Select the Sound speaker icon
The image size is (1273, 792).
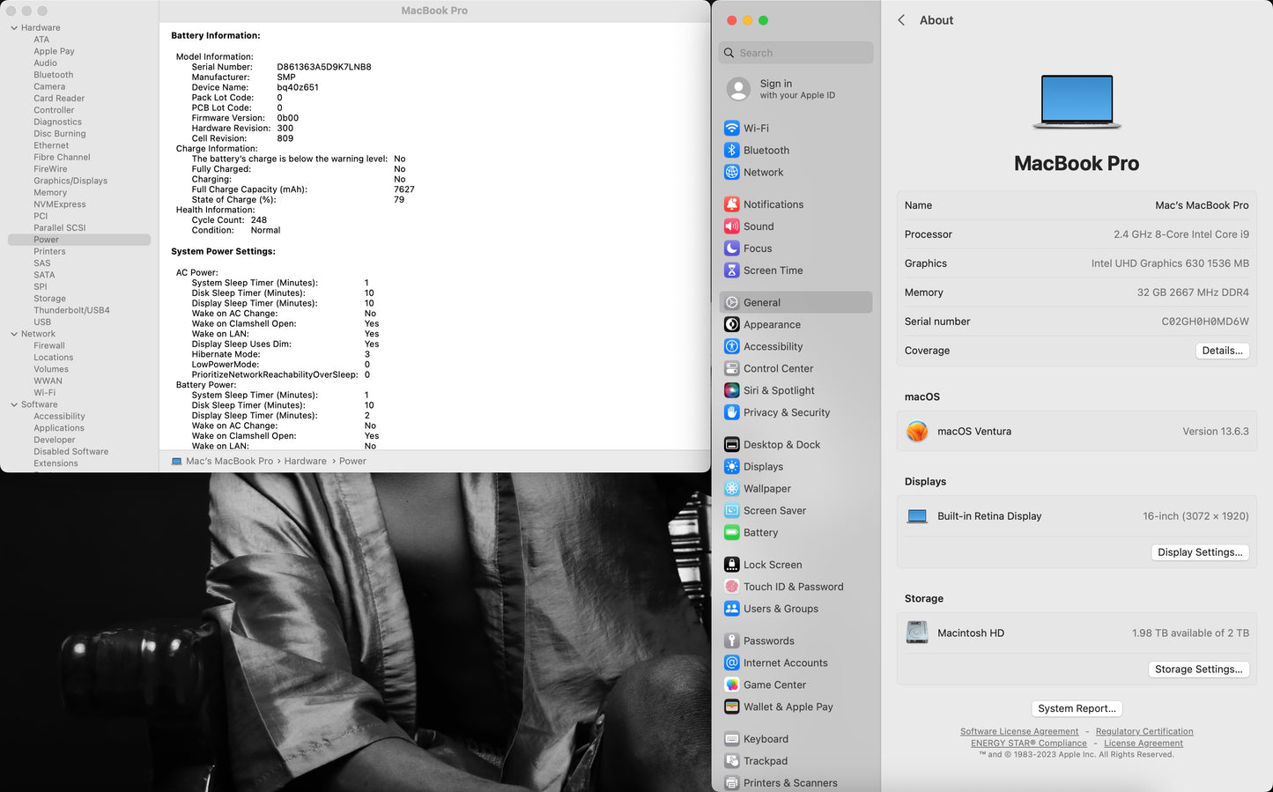tap(731, 226)
